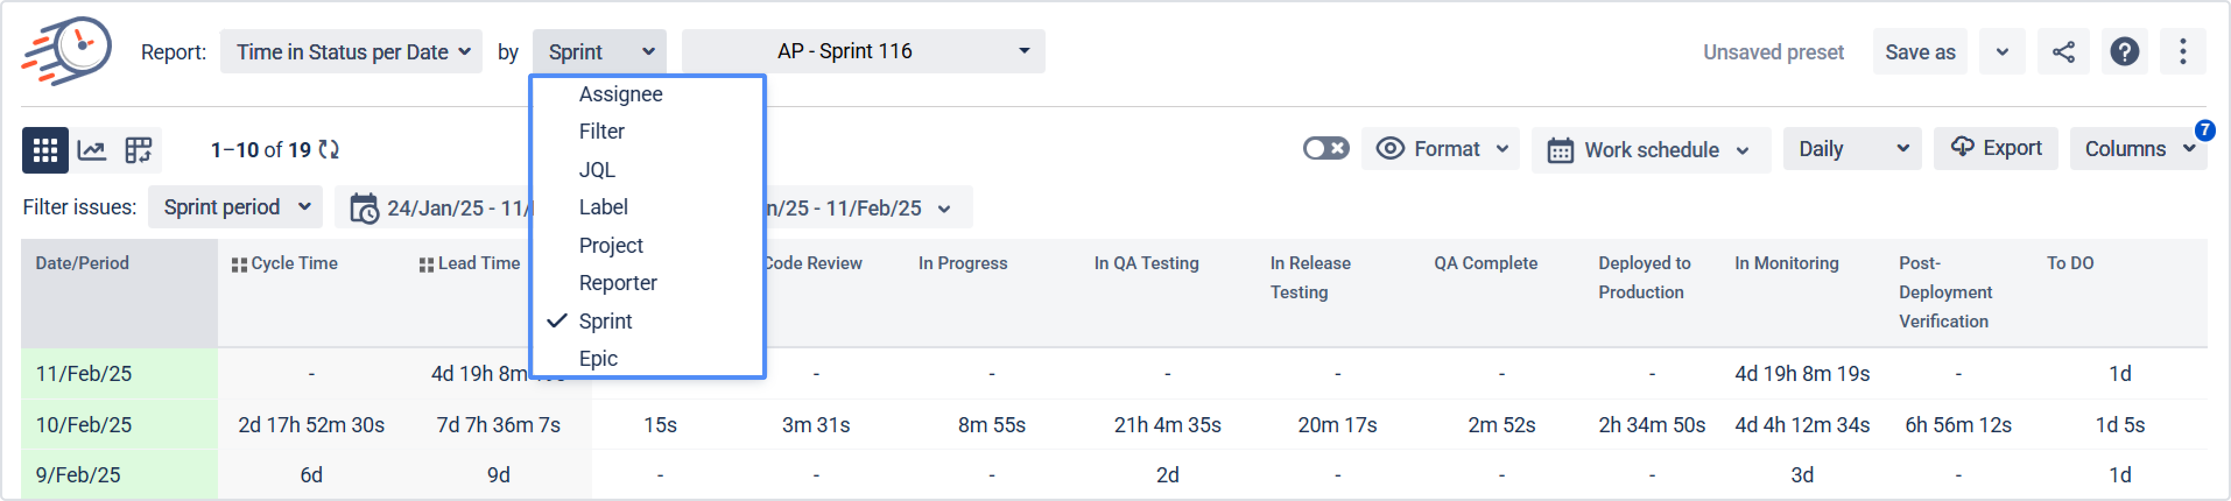2231x501 pixels.
Task: Expand the Time in Status per Date dropdown
Action: point(351,52)
